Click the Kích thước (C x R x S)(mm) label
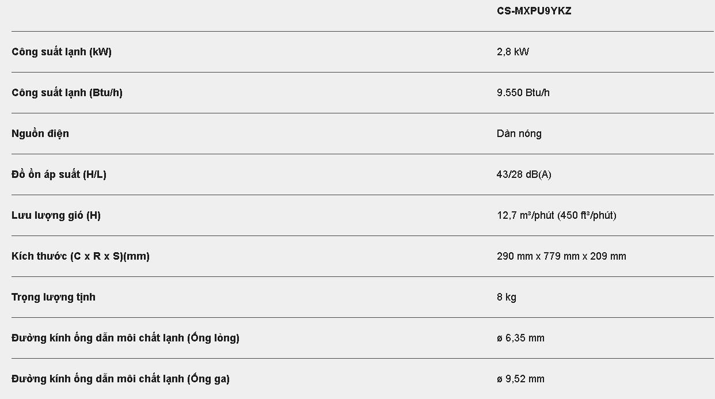The height and width of the screenshot is (399, 715). click(x=81, y=256)
